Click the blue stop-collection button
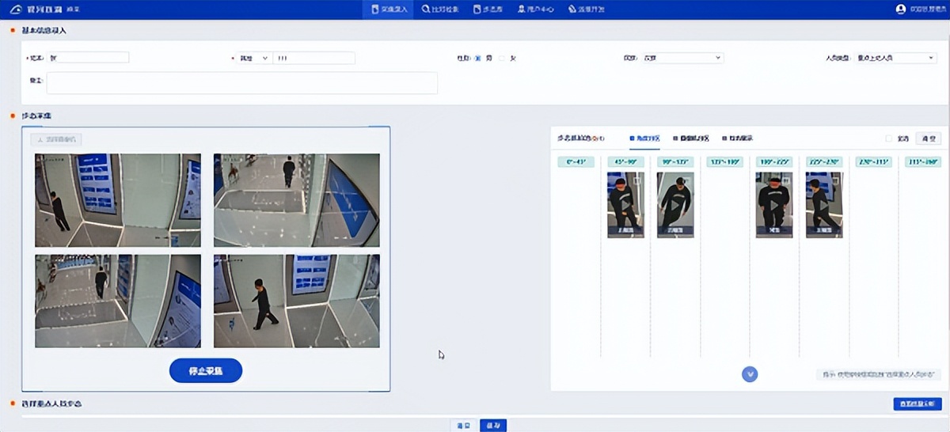Screen dimensions: 950x432 pos(205,370)
